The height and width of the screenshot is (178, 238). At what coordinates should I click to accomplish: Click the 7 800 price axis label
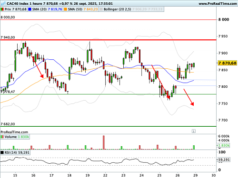pos(223,87)
